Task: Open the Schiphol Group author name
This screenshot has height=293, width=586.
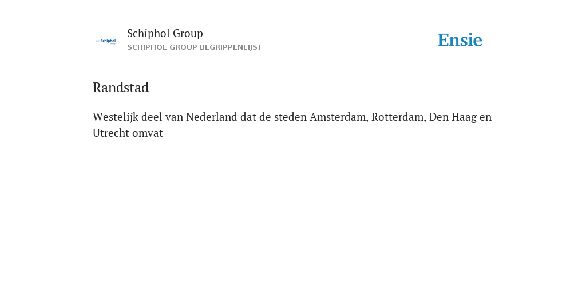Action: [x=165, y=33]
